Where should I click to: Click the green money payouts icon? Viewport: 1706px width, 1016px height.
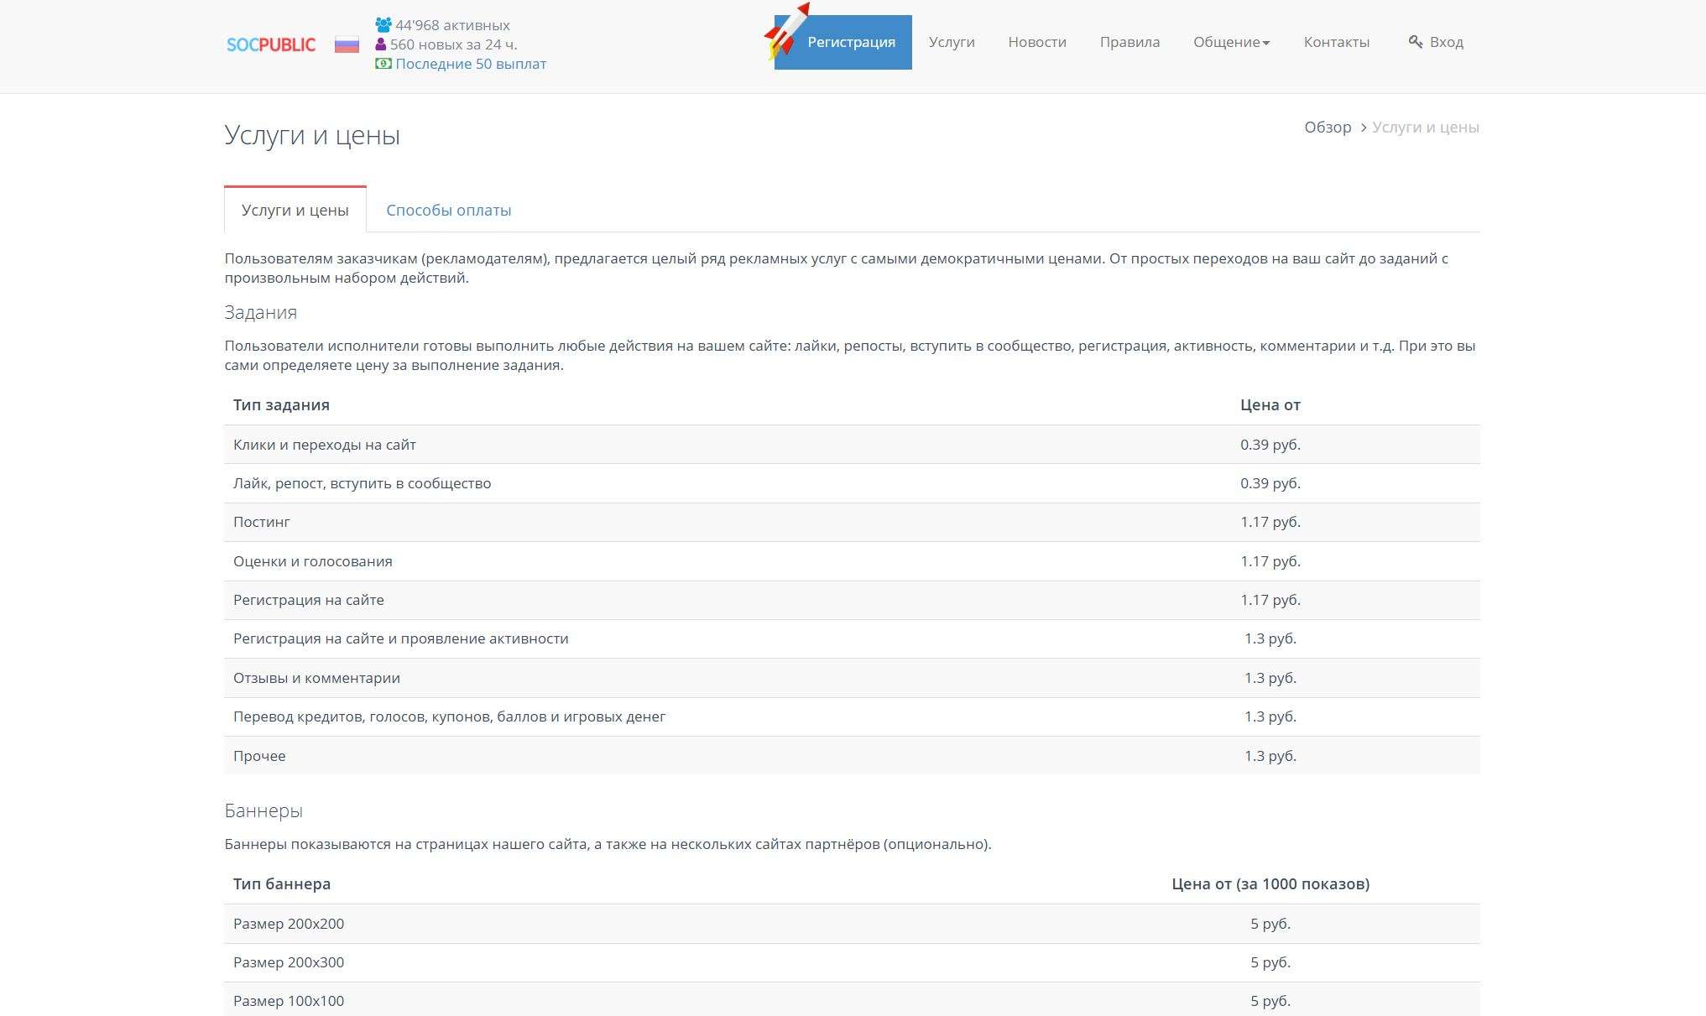pos(383,64)
